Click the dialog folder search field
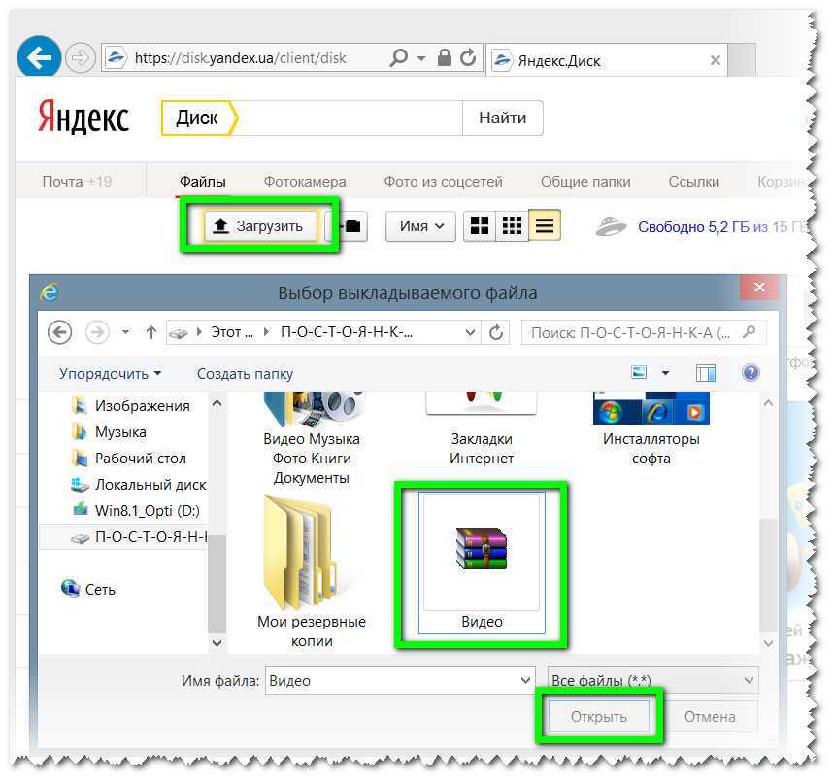 [x=644, y=332]
